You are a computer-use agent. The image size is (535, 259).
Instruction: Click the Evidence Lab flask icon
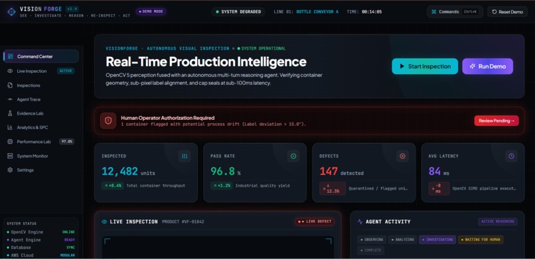tap(10, 113)
